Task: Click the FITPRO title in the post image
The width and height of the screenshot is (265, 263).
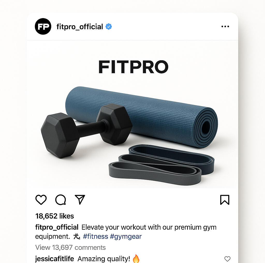Action: click(x=133, y=67)
